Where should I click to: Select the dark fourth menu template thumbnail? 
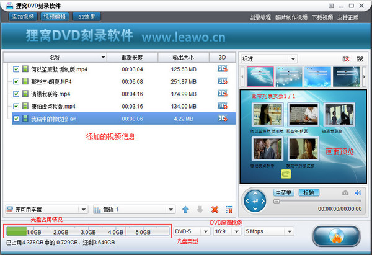click(346, 76)
